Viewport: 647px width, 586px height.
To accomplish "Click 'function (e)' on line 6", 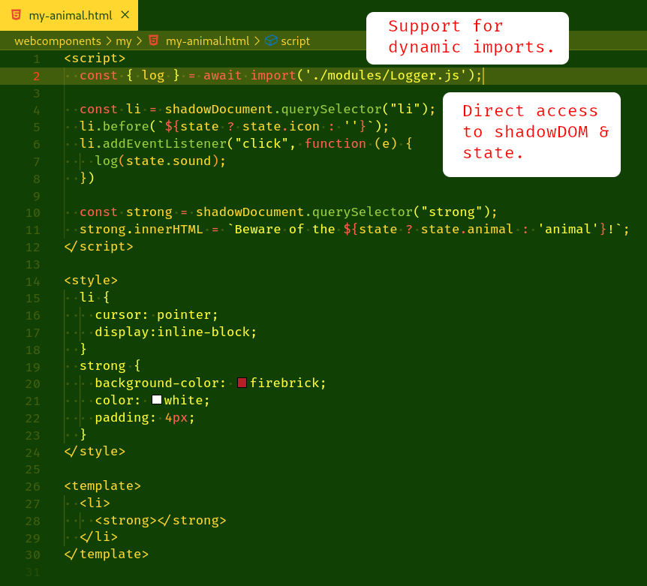I will (351, 143).
